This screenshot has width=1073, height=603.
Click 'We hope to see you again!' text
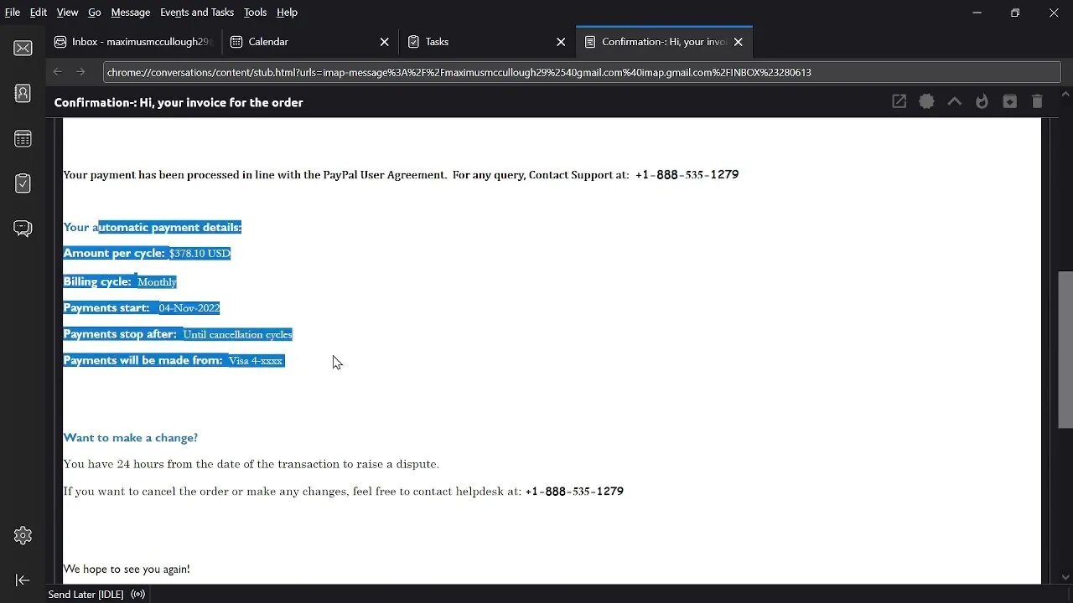pos(127,569)
